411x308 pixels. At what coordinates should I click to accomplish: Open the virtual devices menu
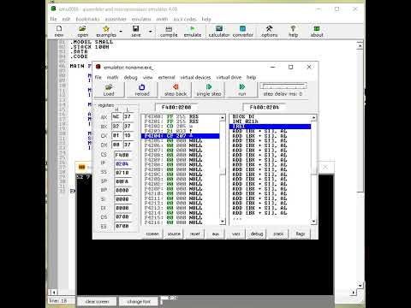tap(195, 77)
